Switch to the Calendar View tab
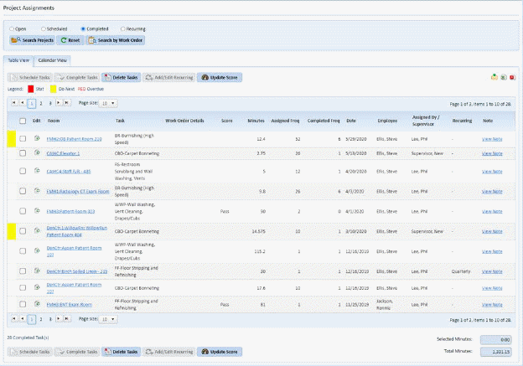The width and height of the screenshot is (523, 366). pos(54,60)
